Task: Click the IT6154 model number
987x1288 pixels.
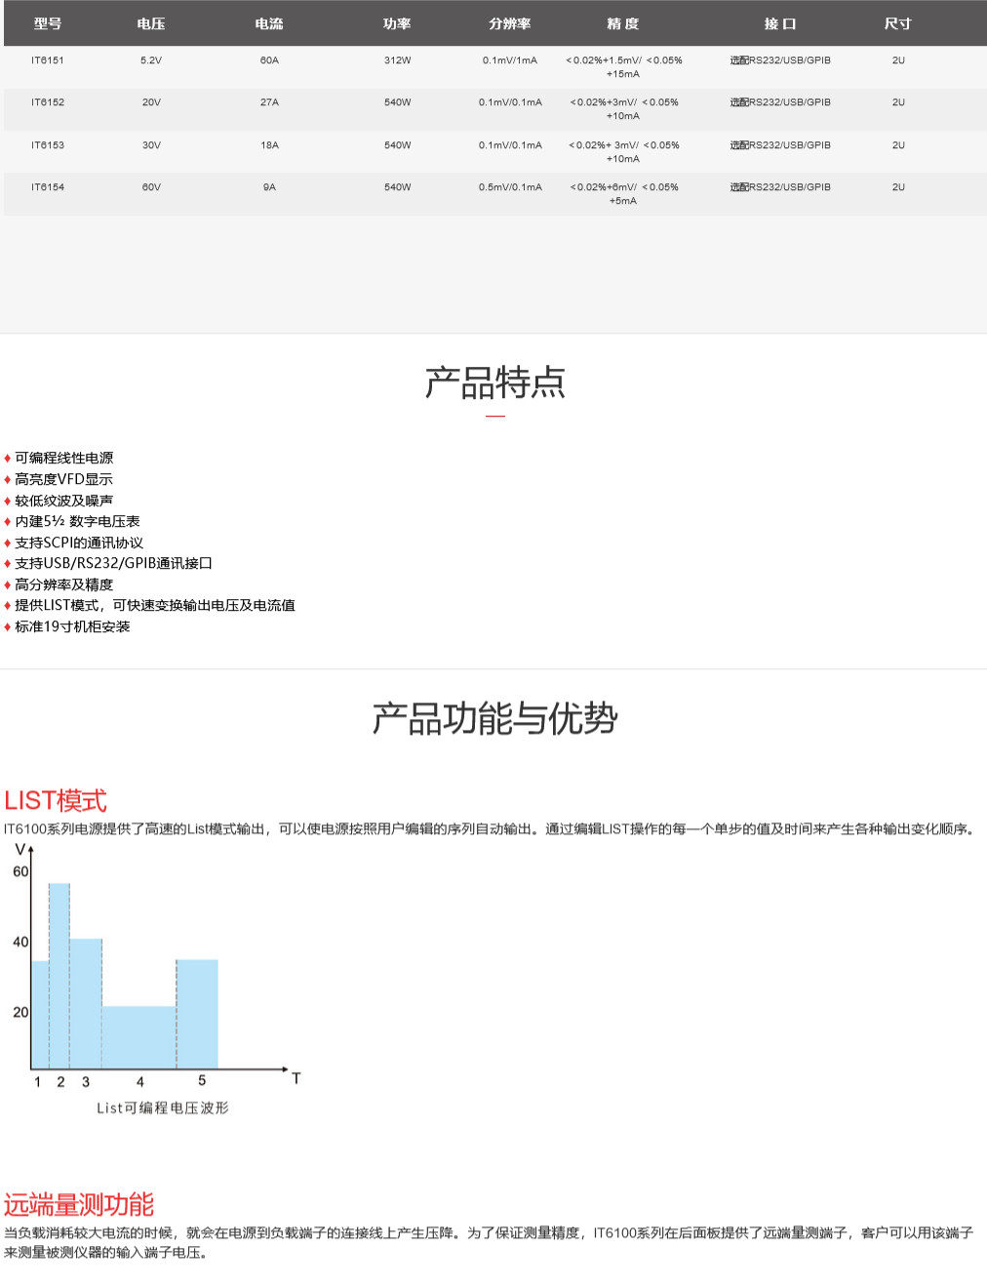Action: (x=45, y=187)
